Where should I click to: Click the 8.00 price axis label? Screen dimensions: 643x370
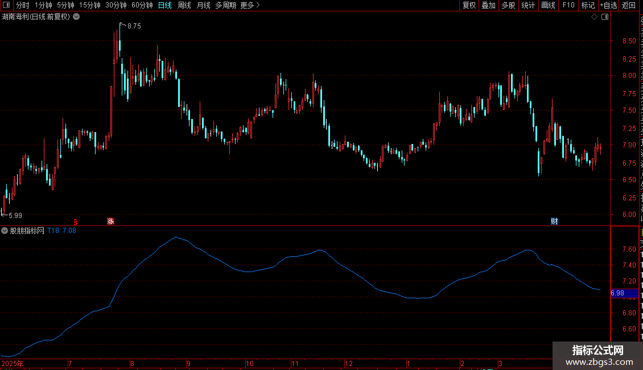point(629,76)
